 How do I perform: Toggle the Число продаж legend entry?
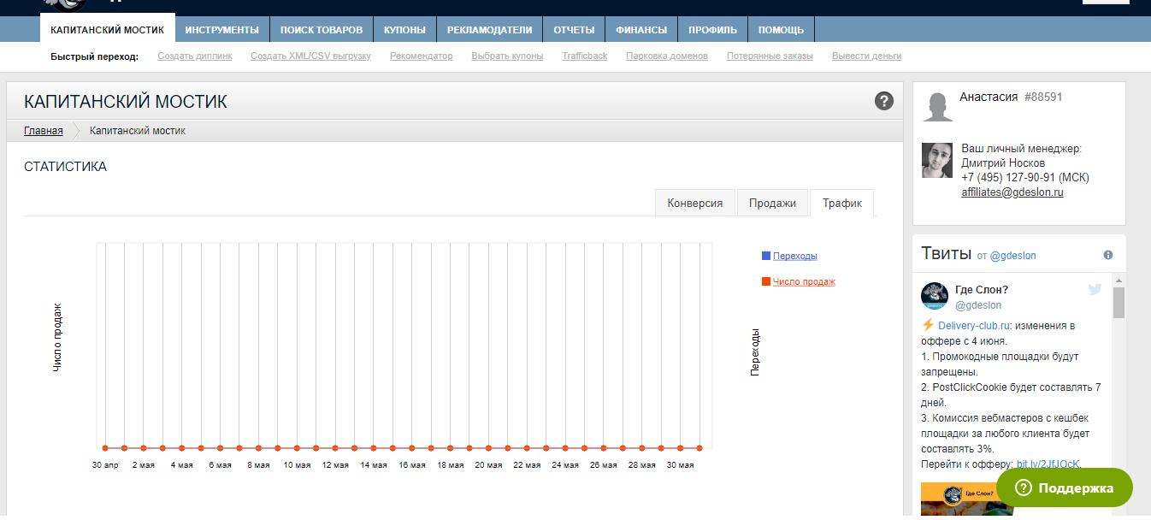tap(803, 281)
